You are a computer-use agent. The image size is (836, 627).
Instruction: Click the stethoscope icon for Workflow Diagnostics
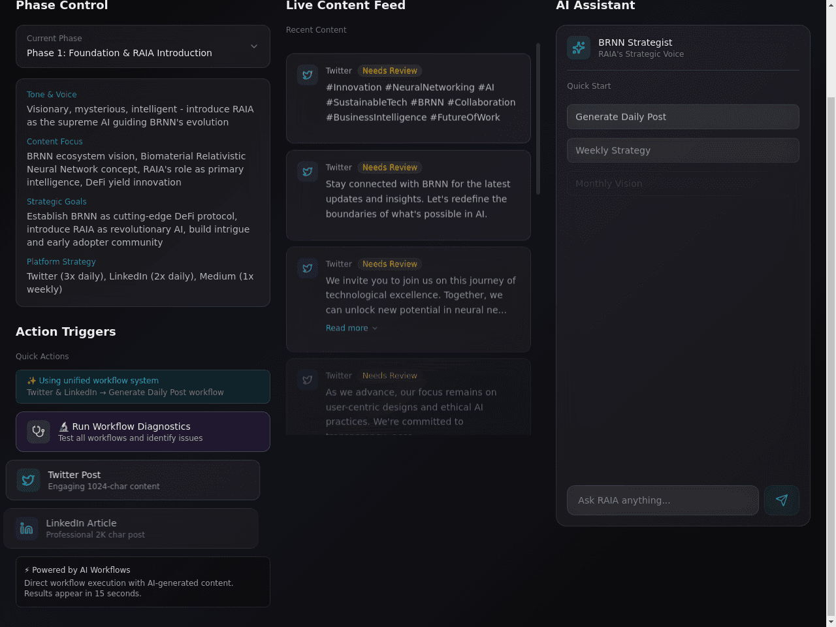[39, 432]
